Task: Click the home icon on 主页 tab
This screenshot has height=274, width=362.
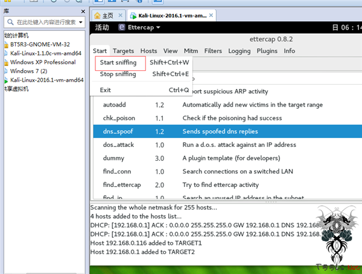Action: click(x=100, y=15)
